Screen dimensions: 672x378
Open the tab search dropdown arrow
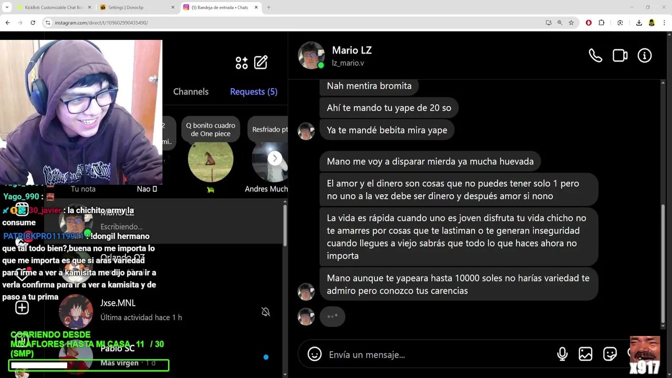[x=7, y=7]
